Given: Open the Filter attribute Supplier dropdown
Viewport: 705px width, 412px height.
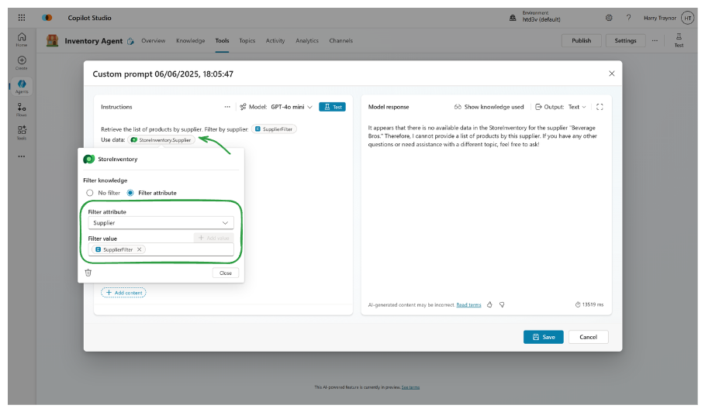Looking at the screenshot, I should point(161,222).
